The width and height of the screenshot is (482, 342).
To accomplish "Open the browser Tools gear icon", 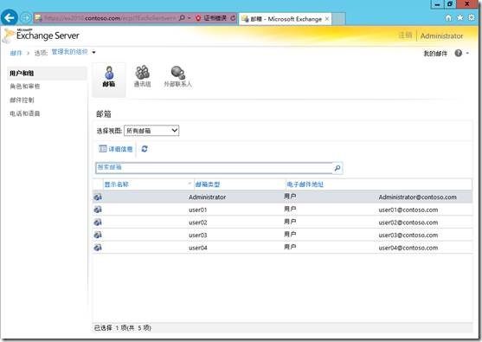I will click(472, 17).
